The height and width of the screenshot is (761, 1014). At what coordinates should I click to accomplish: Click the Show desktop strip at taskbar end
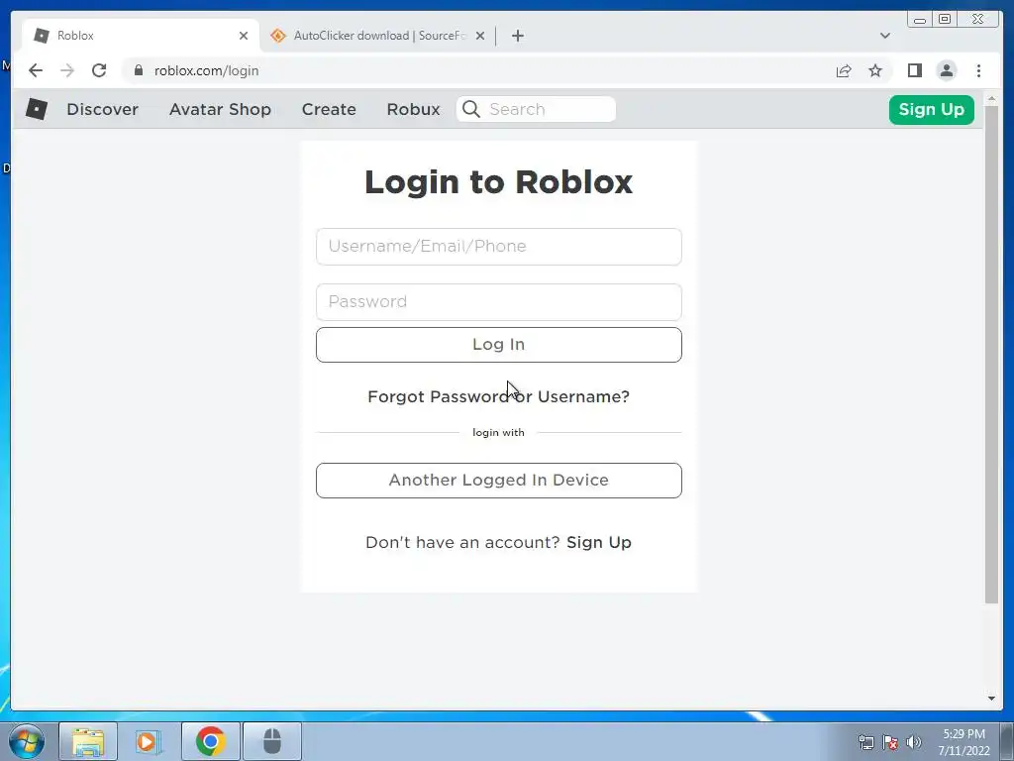click(1007, 741)
